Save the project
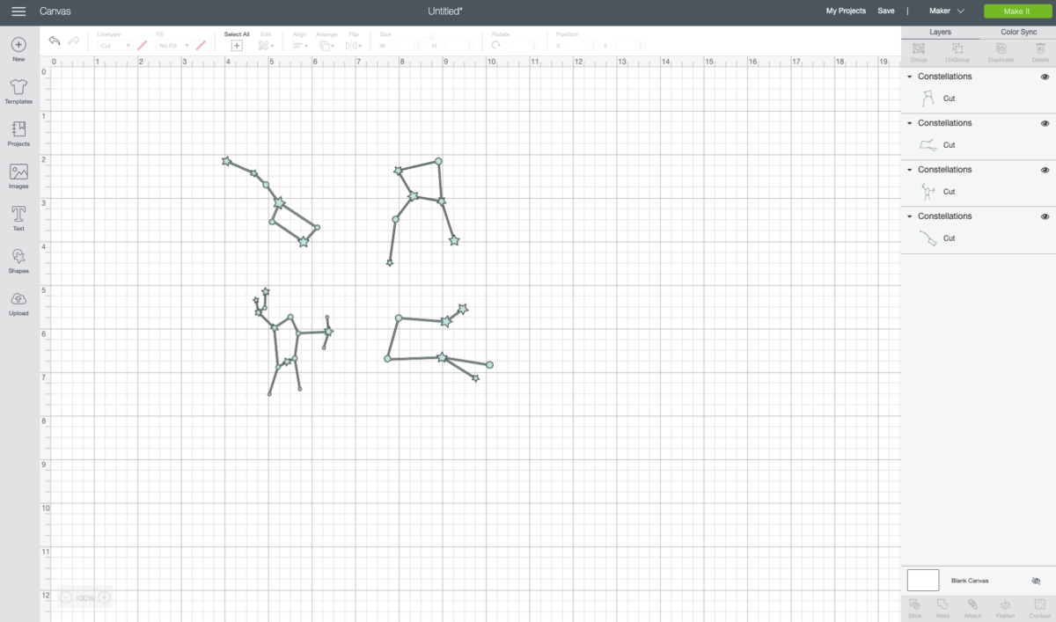Viewport: 1056px width, 622px height. [886, 11]
